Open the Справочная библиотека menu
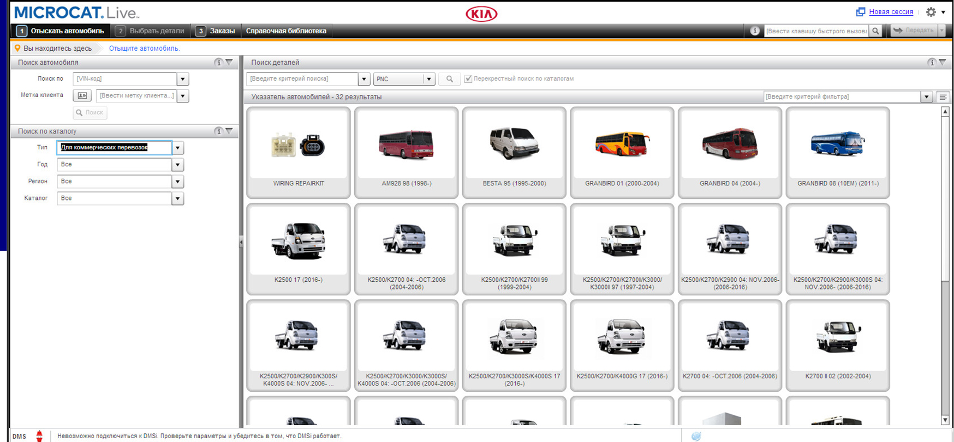Image resolution: width=954 pixels, height=442 pixels. click(286, 31)
